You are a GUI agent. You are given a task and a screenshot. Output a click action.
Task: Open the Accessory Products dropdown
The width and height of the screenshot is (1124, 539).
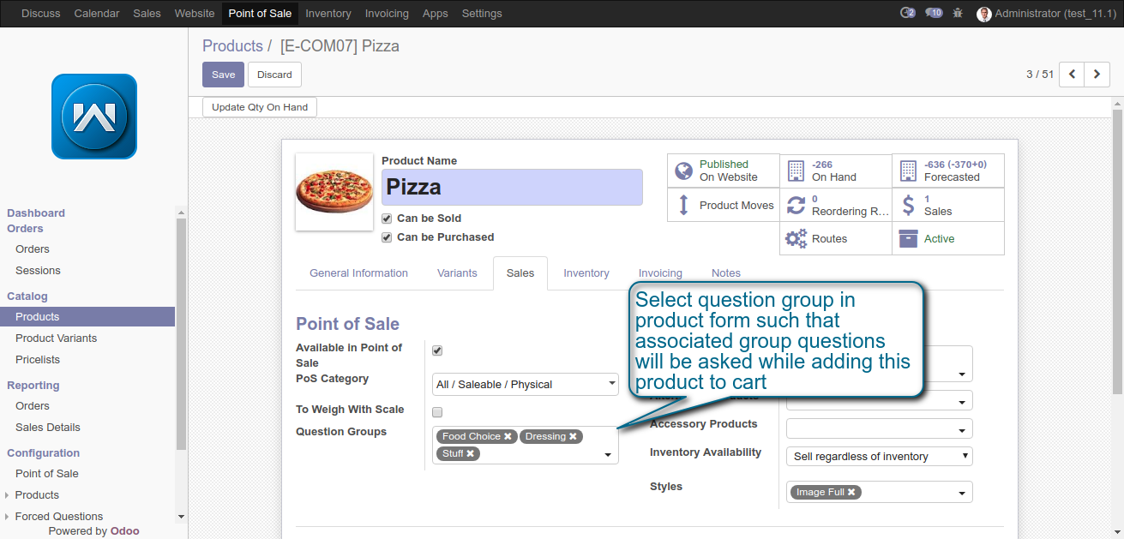[x=880, y=428]
